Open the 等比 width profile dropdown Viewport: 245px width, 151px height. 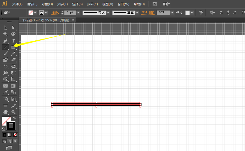click(108, 13)
